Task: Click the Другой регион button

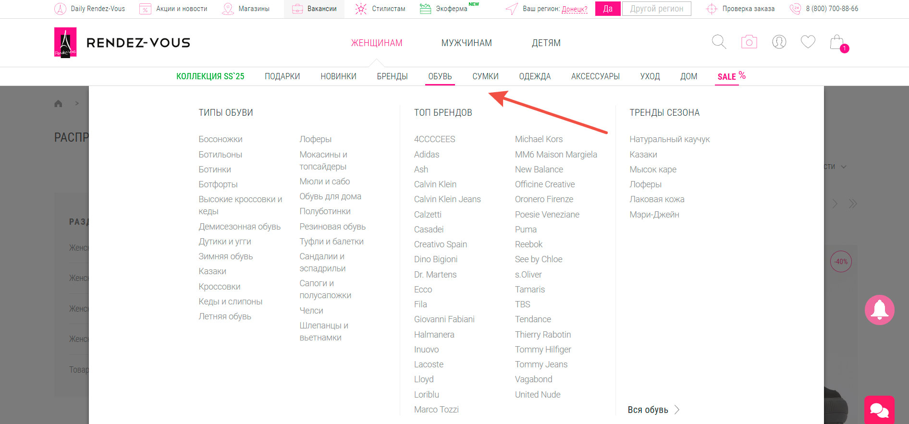Action: (657, 9)
